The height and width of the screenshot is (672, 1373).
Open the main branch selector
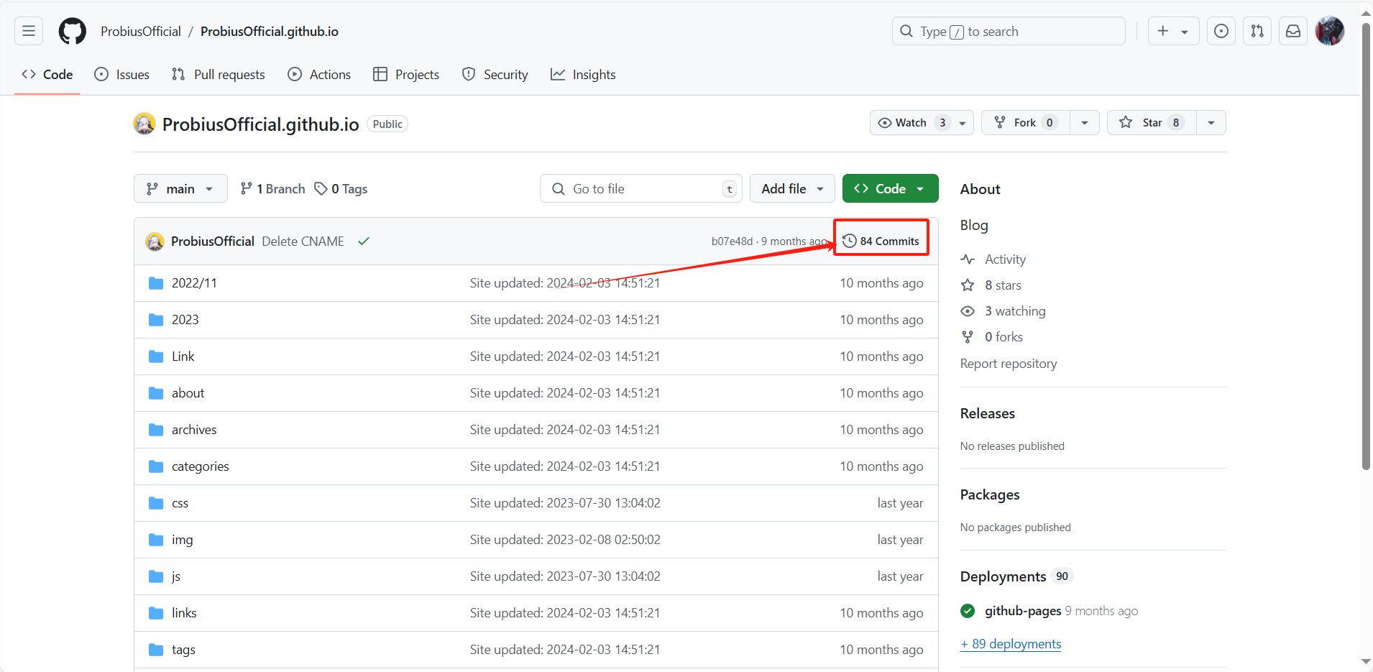tap(180, 188)
